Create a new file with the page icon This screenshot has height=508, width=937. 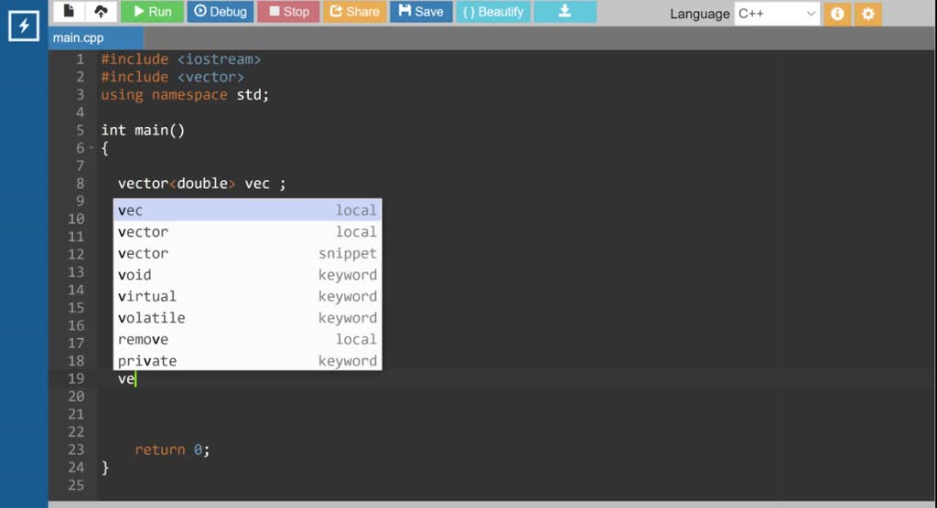tap(69, 12)
